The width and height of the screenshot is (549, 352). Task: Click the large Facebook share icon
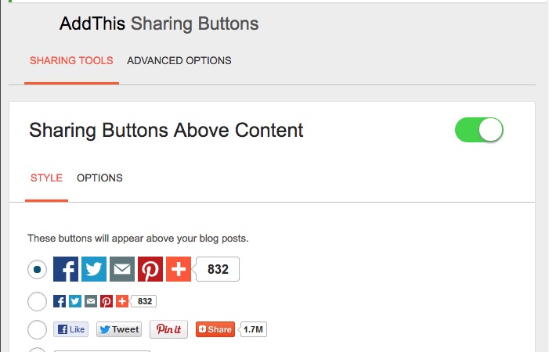tap(66, 269)
